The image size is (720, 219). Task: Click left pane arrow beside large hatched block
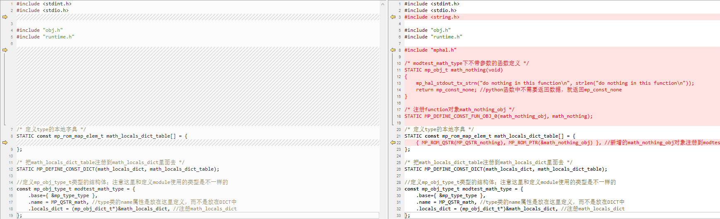[5, 50]
